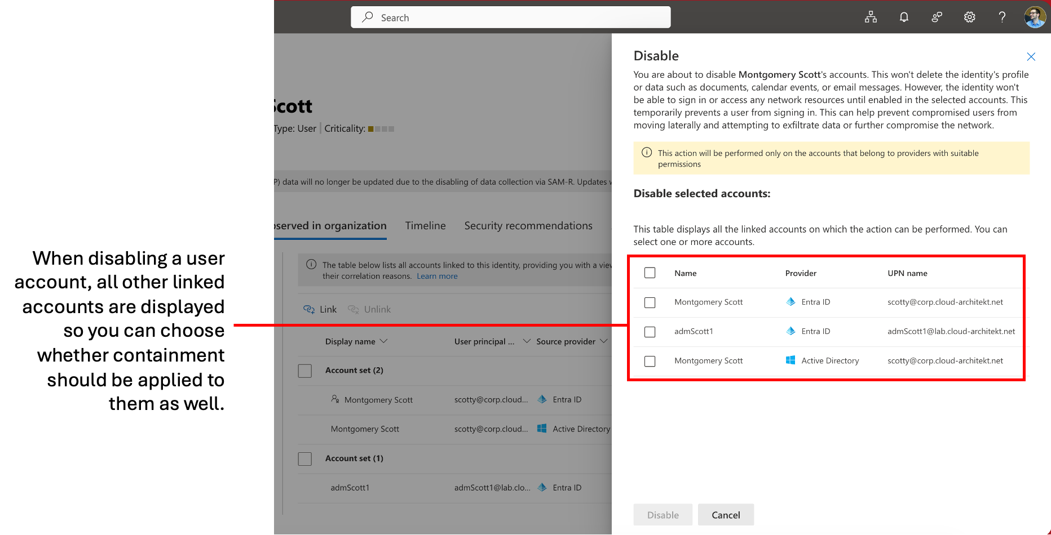Open the notifications bell icon
This screenshot has height=535, width=1051.
[904, 17]
